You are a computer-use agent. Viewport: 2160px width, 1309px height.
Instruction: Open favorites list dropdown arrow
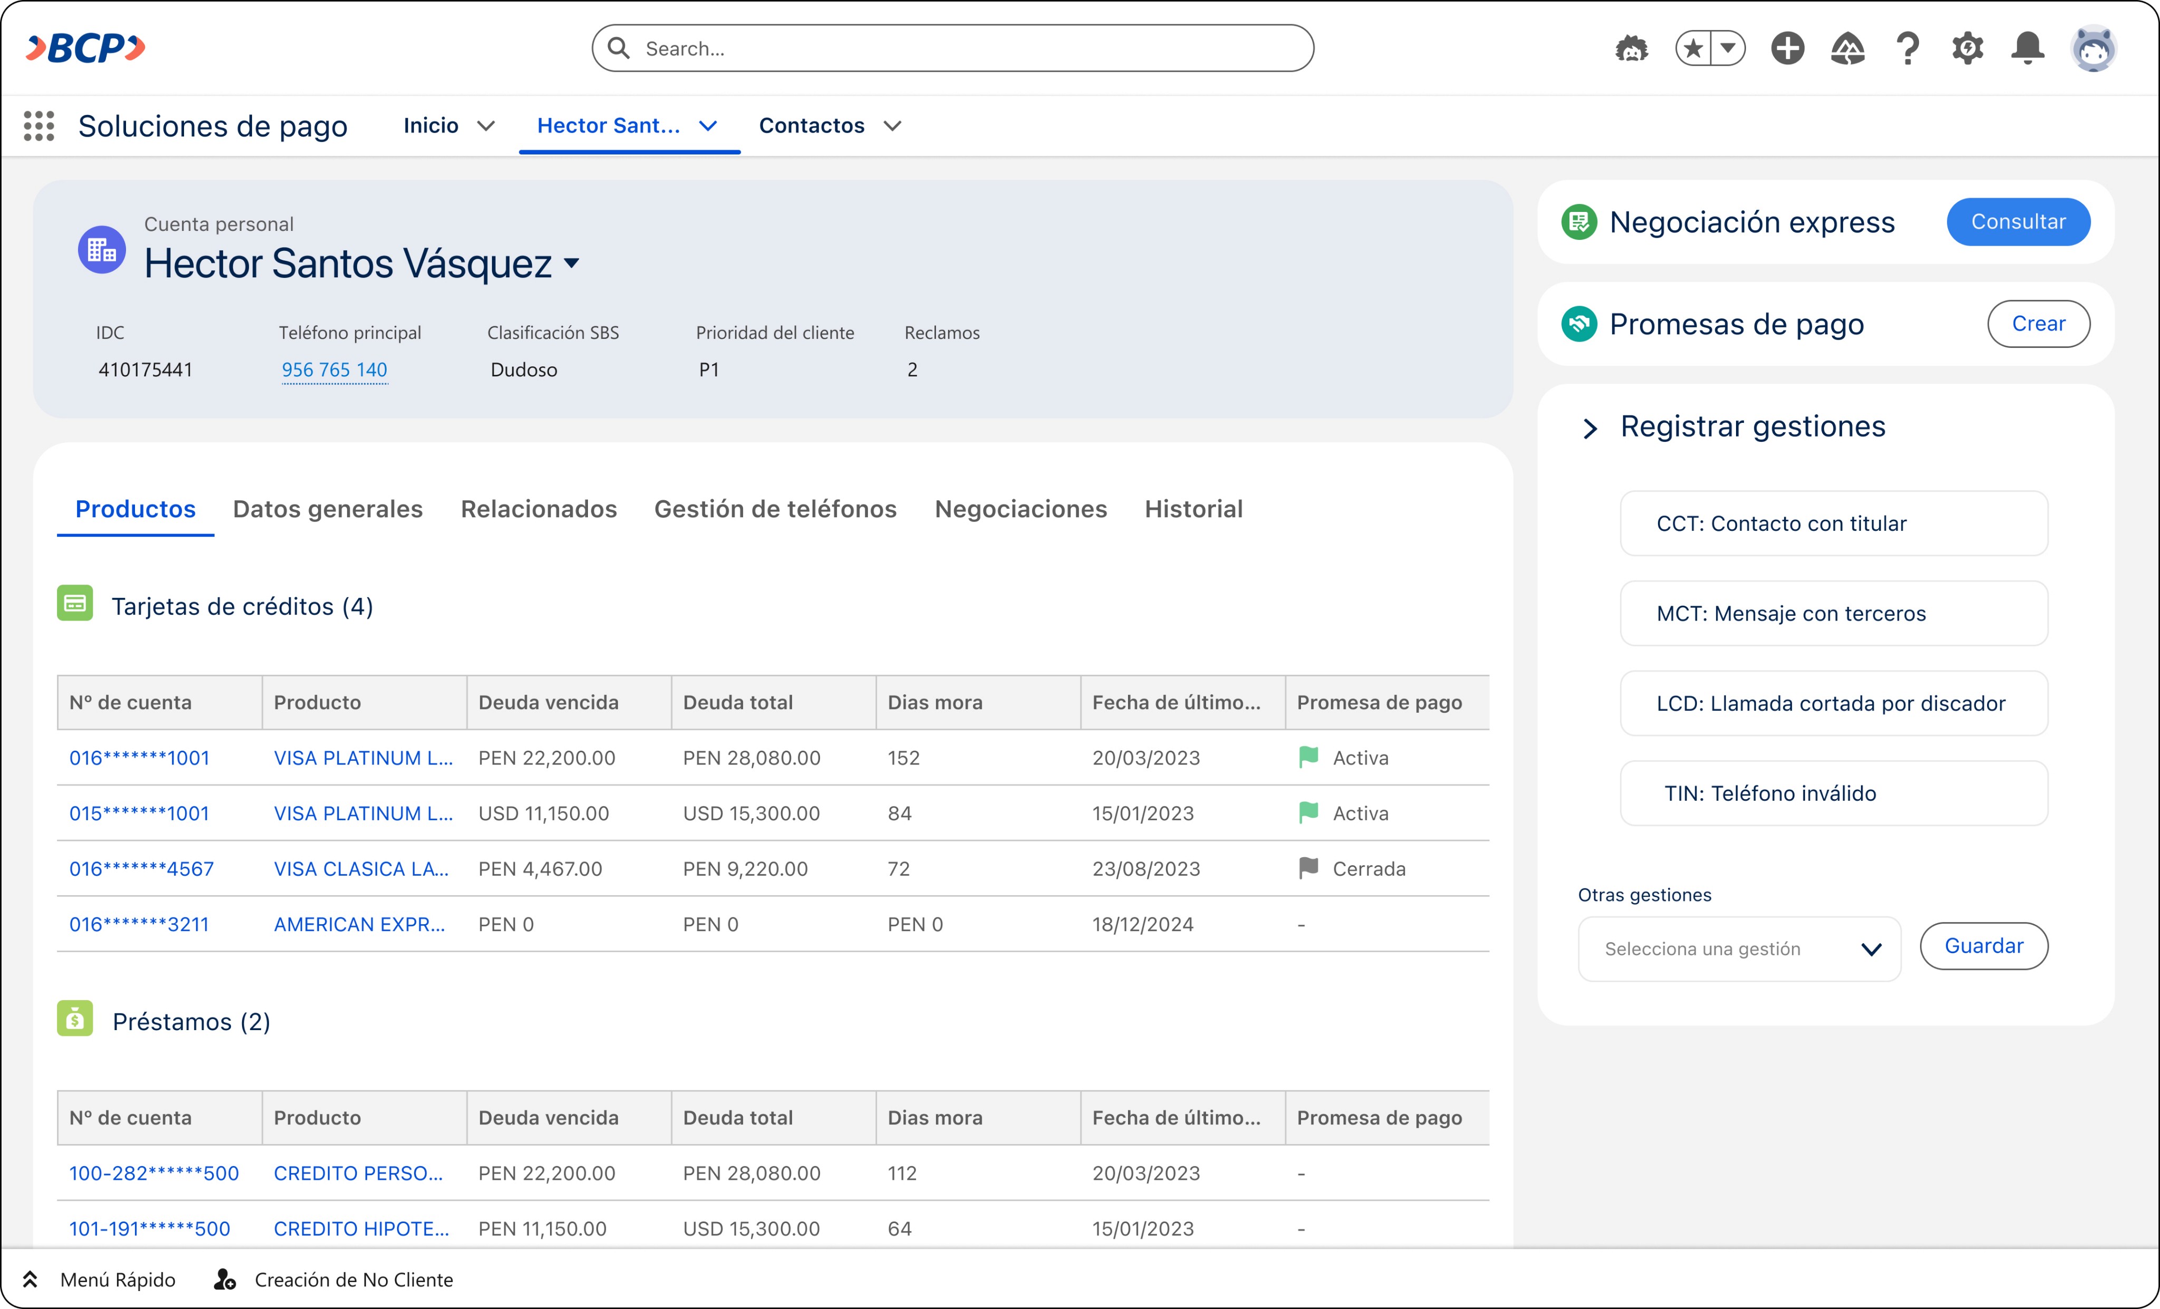click(x=1728, y=48)
